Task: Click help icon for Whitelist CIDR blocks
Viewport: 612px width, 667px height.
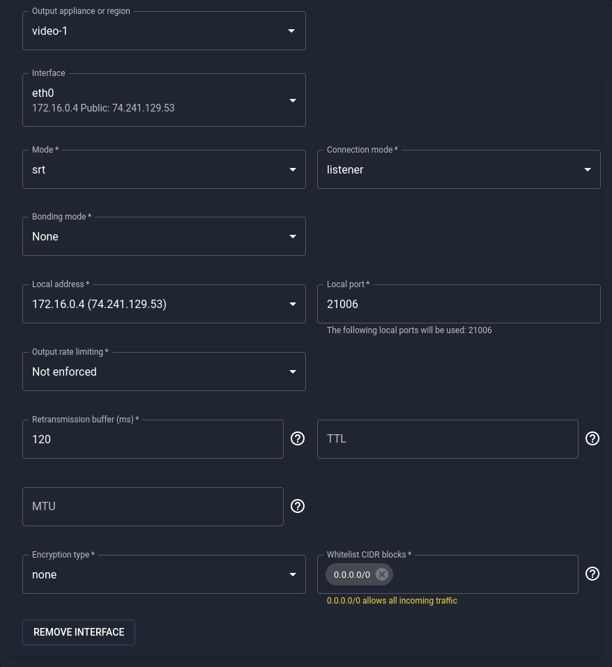Action: (x=592, y=574)
